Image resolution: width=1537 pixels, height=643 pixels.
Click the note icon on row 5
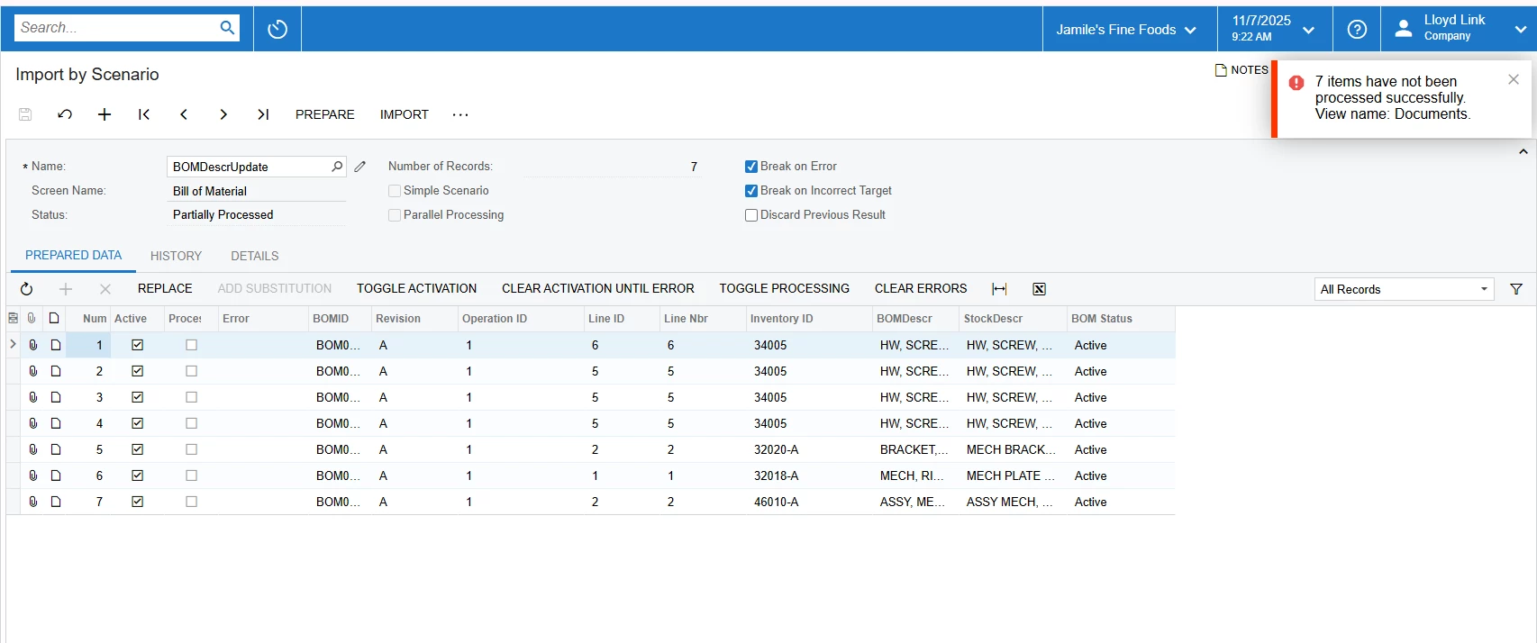56,449
